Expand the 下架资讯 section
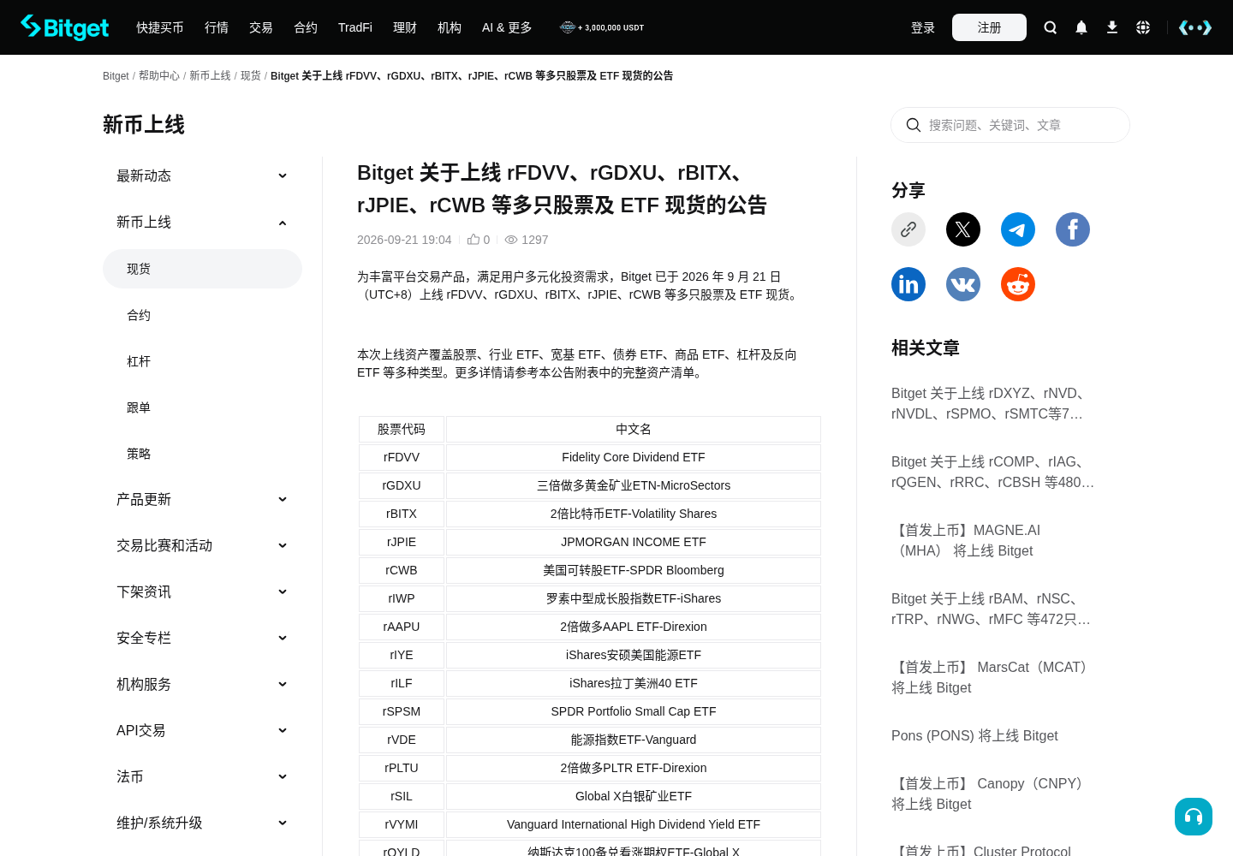This screenshot has width=1233, height=856. [x=202, y=591]
